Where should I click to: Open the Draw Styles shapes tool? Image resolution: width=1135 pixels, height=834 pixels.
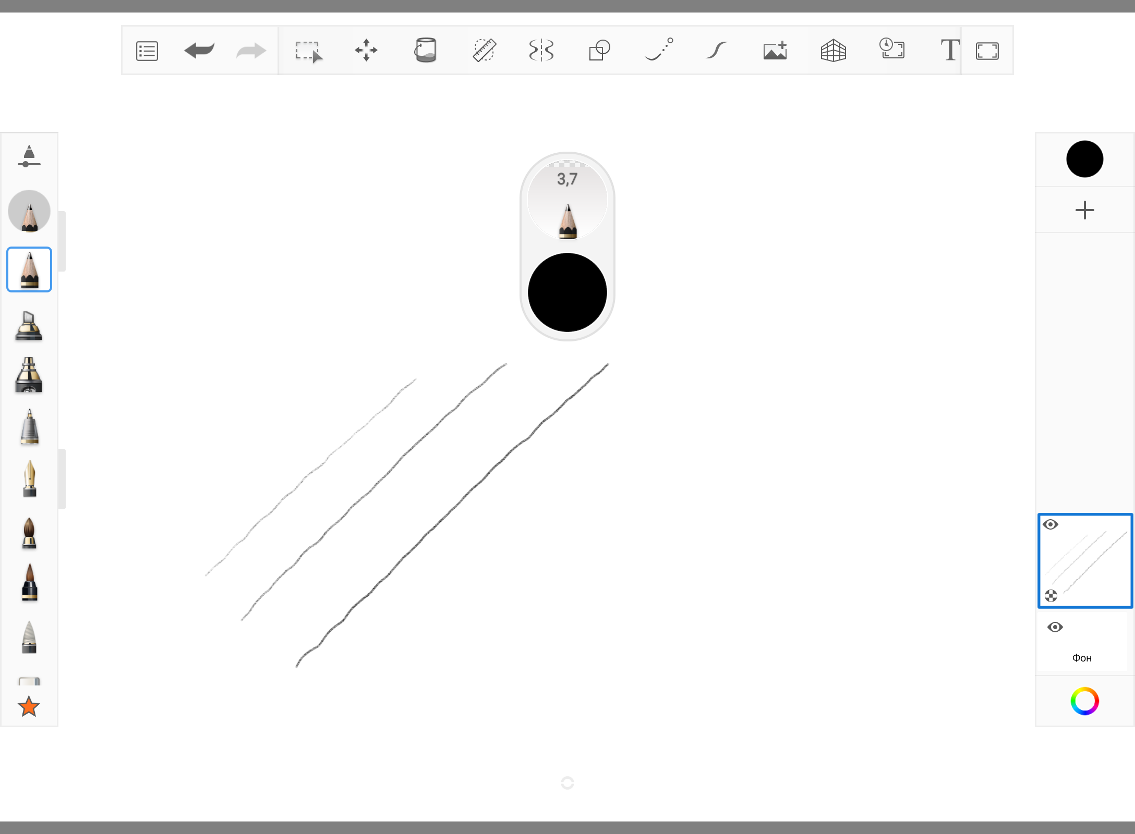click(x=599, y=51)
